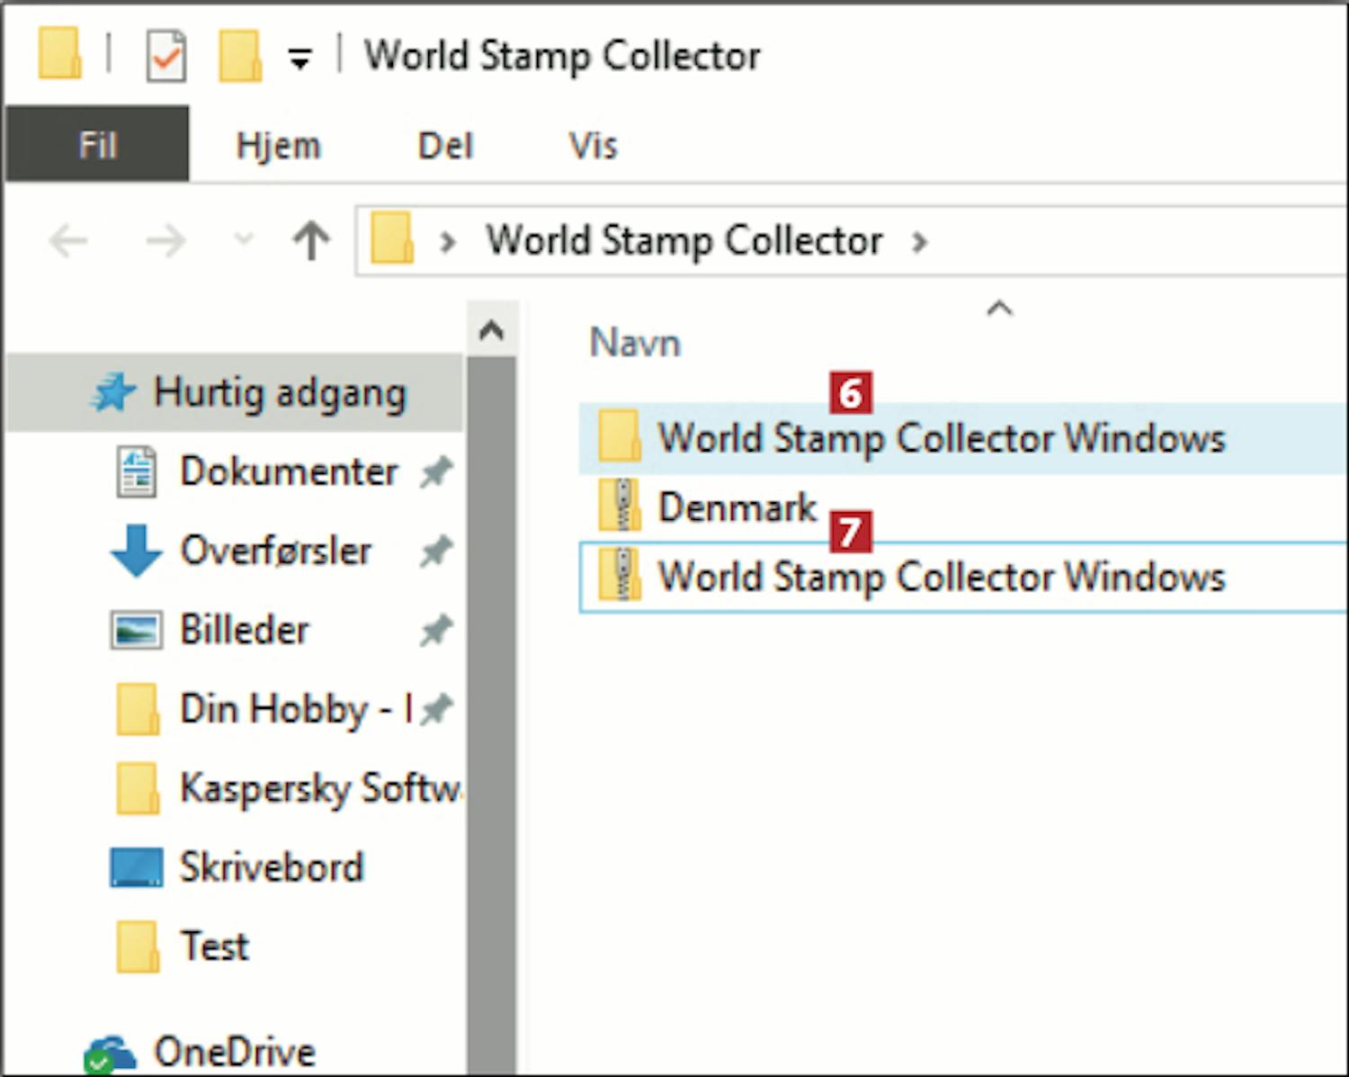The width and height of the screenshot is (1349, 1077).
Task: Expand the recent locations dropdown arrow
Action: (x=244, y=240)
